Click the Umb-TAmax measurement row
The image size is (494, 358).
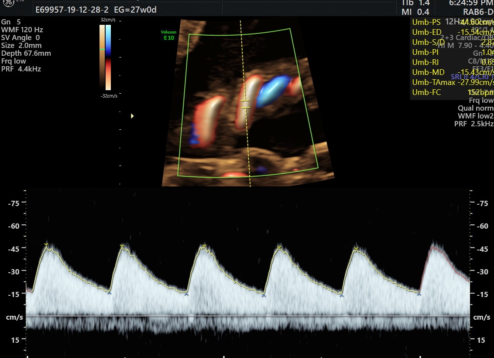(453, 83)
